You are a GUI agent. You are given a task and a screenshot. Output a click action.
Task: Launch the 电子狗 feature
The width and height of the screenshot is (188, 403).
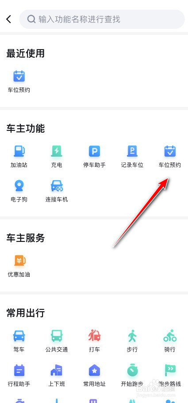tap(19, 191)
